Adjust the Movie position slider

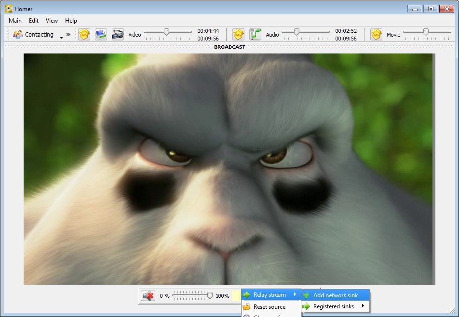point(427,34)
